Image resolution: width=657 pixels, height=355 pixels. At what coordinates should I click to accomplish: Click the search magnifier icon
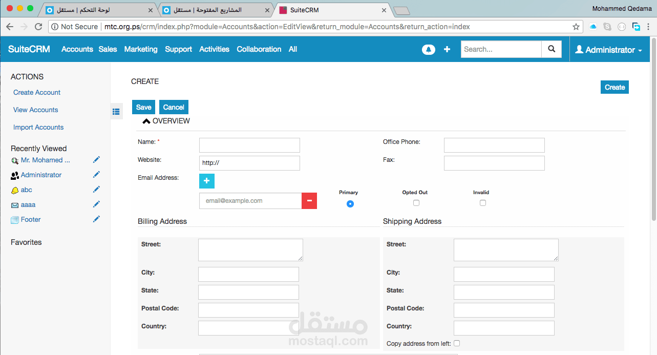(x=552, y=49)
